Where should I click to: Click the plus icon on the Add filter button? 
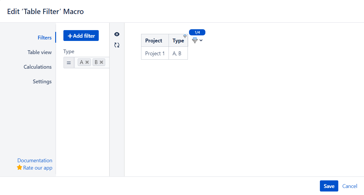click(x=70, y=35)
